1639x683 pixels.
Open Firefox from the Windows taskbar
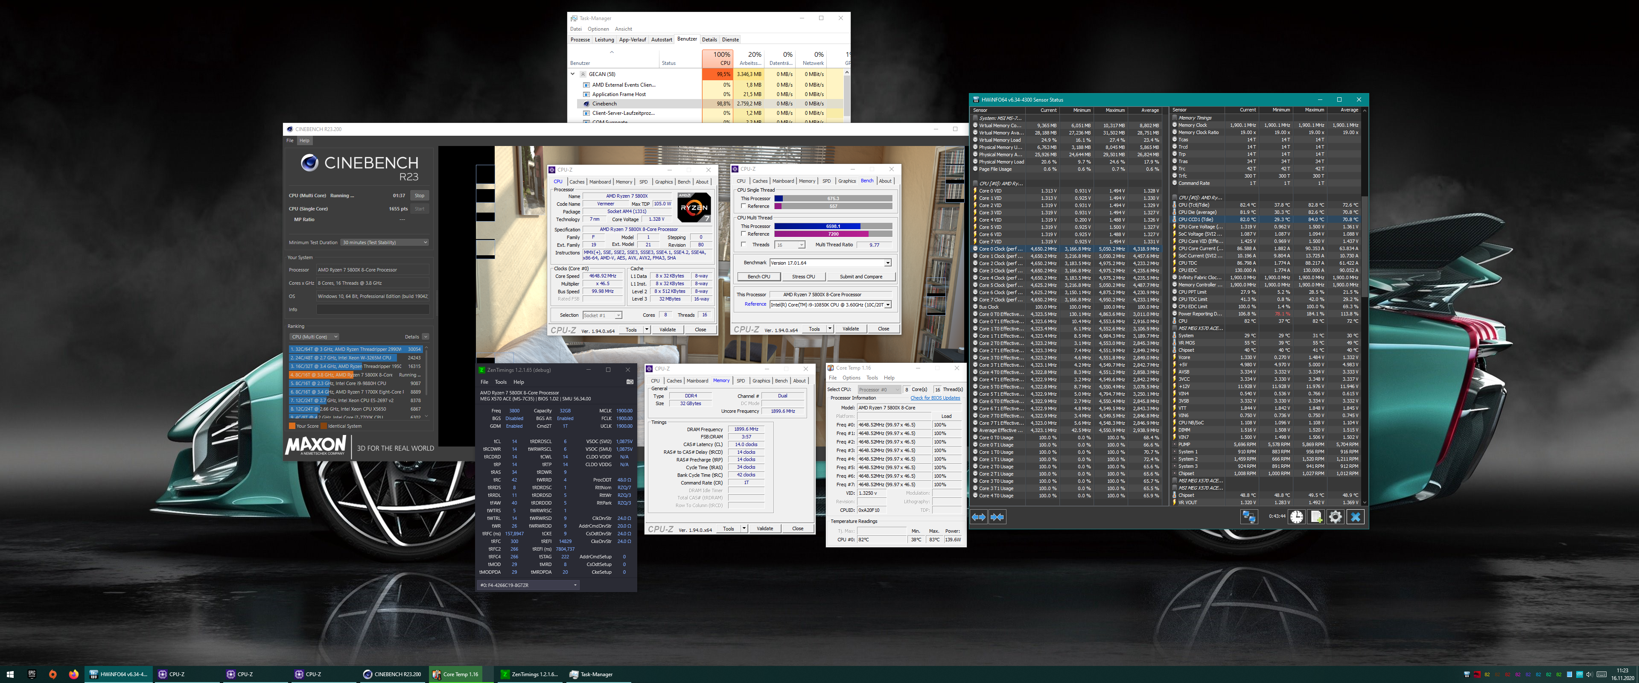tap(74, 674)
